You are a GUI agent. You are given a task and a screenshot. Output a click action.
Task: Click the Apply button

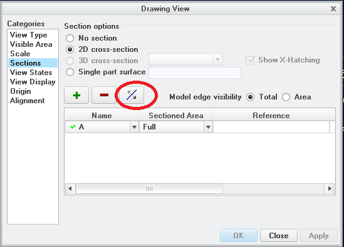pyautogui.click(x=319, y=236)
